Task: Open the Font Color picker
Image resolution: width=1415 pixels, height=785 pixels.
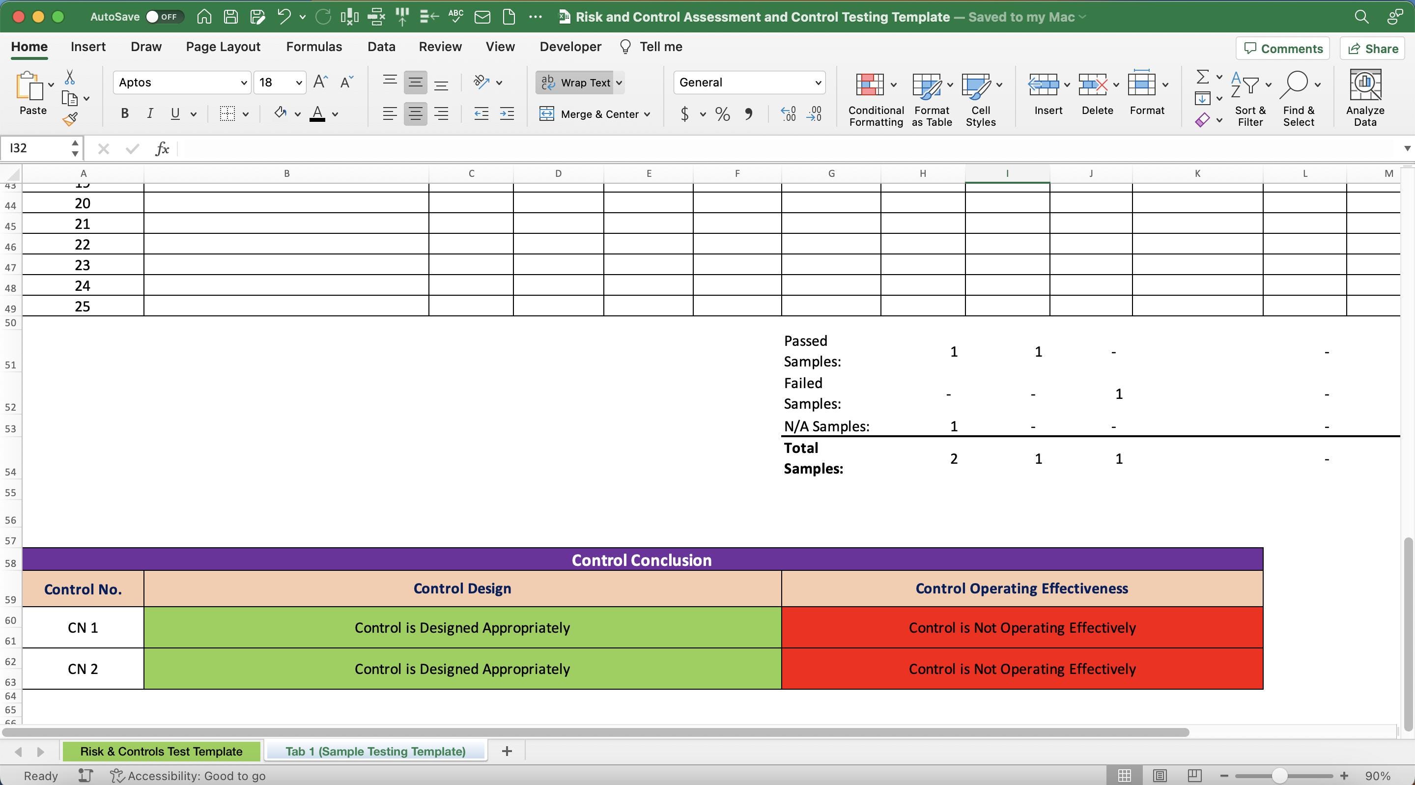Action: pos(335,114)
